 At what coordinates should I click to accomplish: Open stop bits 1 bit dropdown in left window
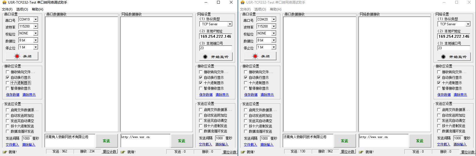pos(36,47)
